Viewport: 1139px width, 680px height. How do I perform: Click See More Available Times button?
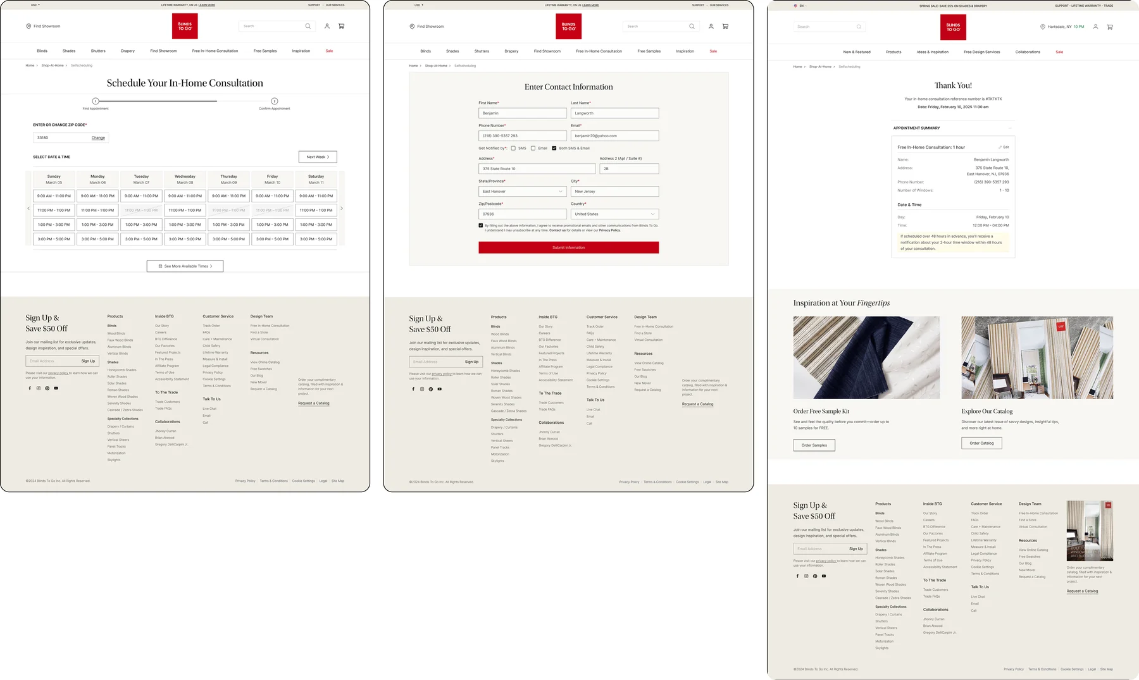(185, 266)
